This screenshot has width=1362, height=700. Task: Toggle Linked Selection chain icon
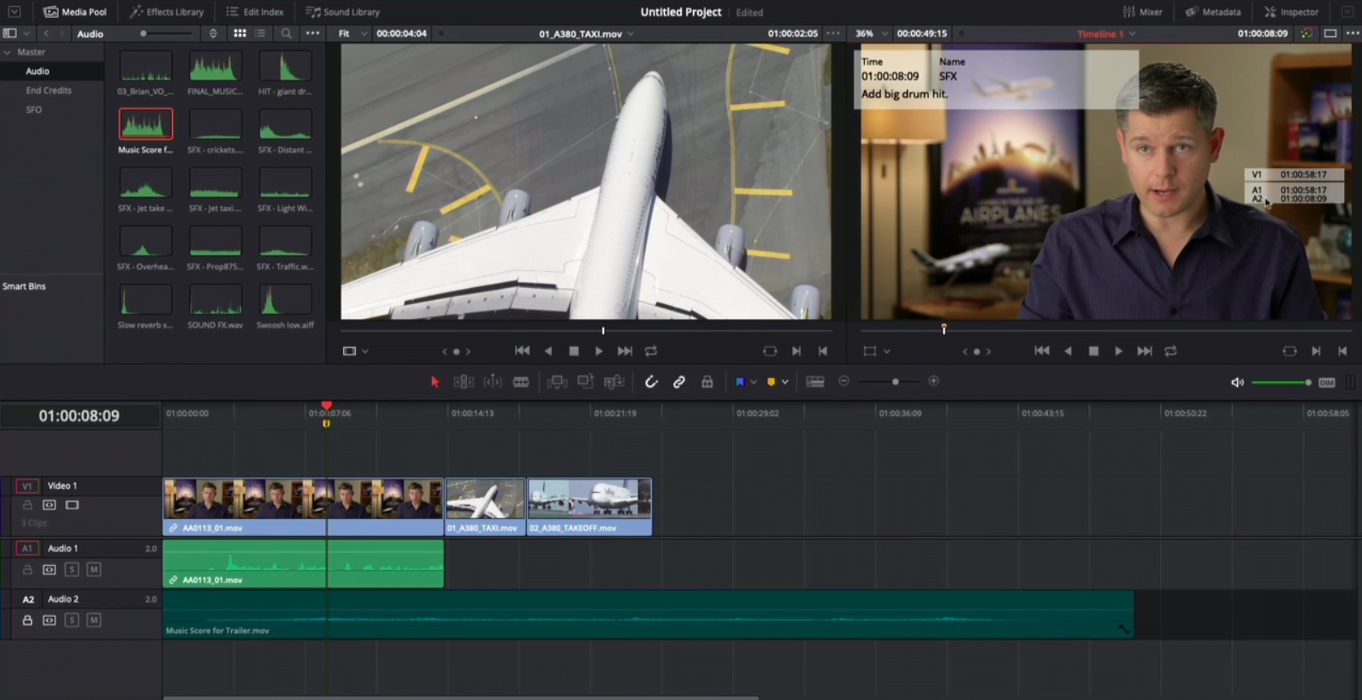click(679, 382)
